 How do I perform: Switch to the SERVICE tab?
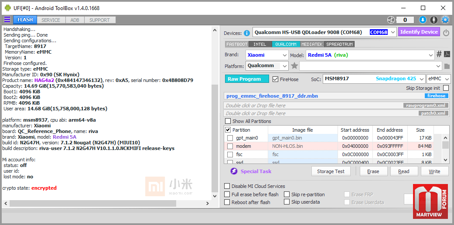(x=51, y=20)
